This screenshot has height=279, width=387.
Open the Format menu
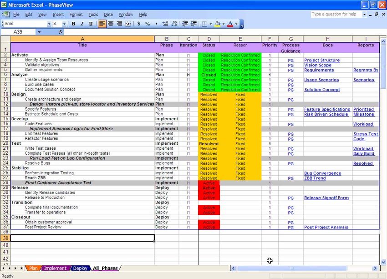coord(76,15)
